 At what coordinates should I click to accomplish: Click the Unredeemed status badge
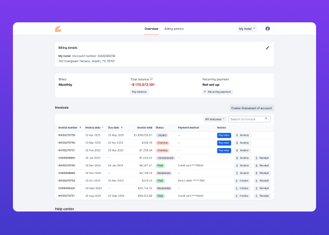165,158
